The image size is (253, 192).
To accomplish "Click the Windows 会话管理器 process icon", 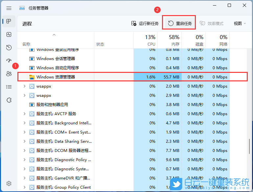I will tap(32, 59).
